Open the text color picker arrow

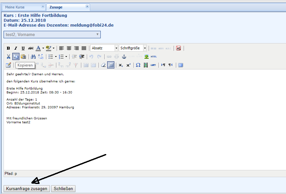click(43, 48)
